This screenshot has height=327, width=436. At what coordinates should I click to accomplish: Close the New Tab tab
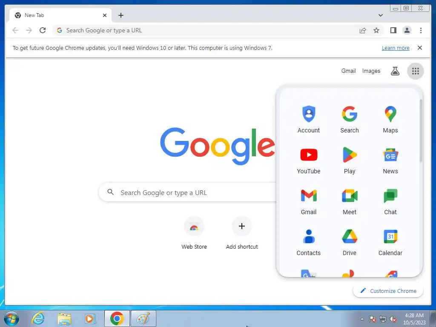105,15
